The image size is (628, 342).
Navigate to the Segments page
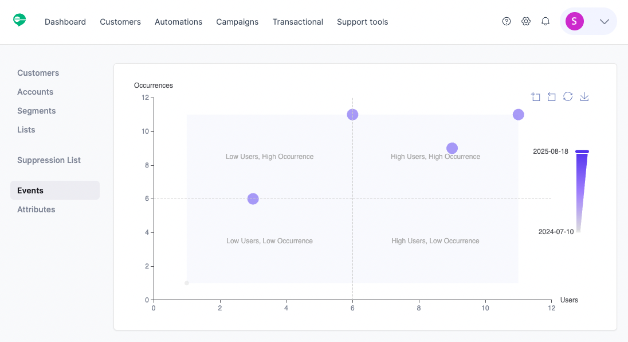click(x=36, y=110)
